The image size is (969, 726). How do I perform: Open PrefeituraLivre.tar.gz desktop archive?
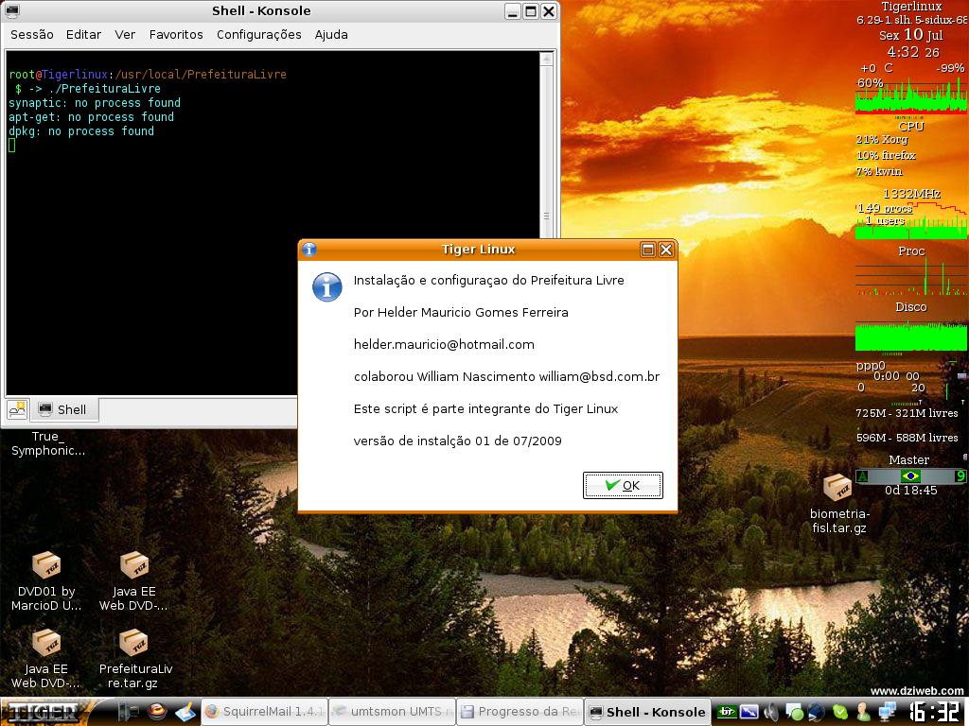tap(133, 645)
